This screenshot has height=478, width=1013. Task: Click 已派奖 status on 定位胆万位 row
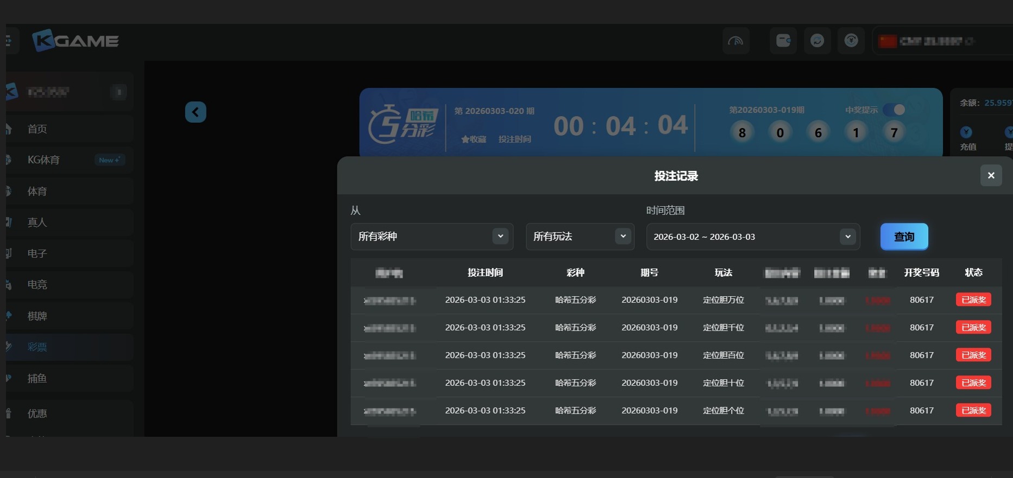pos(973,300)
